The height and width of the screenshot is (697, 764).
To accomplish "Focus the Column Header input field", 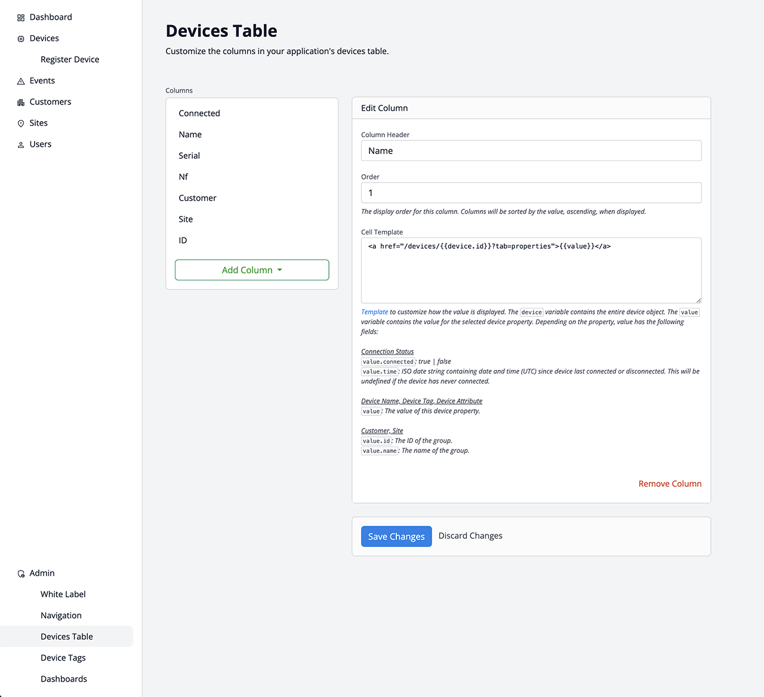I will (x=531, y=151).
